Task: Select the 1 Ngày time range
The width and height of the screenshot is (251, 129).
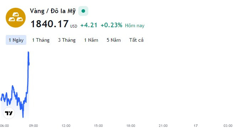Action: pos(16,40)
